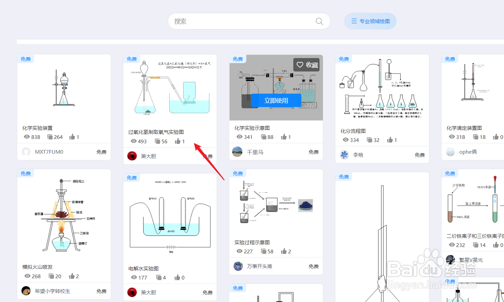This screenshot has width=504, height=302.
Task: Click 李艳 author avatar
Action: tap(344, 155)
